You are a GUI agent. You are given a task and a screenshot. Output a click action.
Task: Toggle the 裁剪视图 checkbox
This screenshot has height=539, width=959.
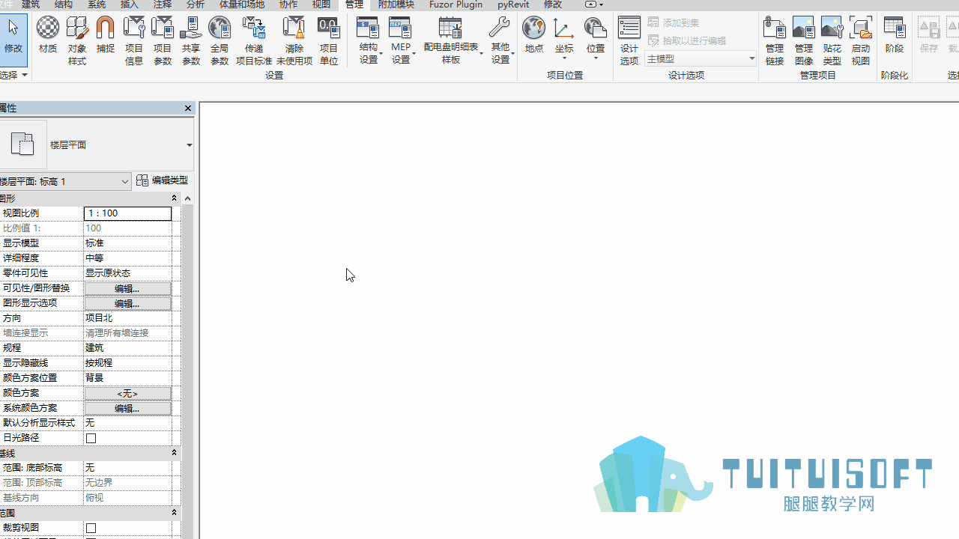pos(91,528)
